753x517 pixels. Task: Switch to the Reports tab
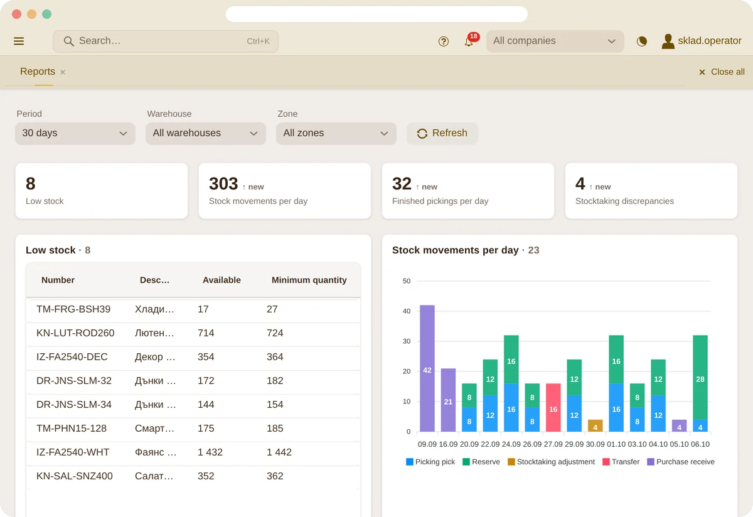tap(38, 72)
